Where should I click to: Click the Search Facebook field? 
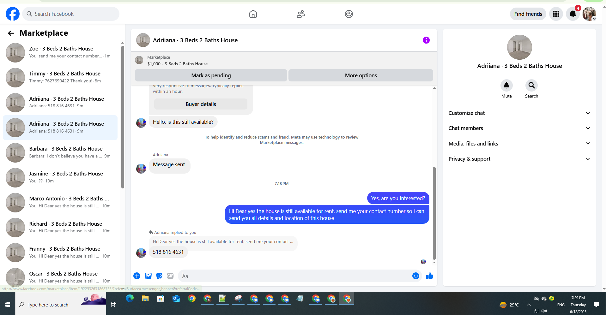[71, 14]
